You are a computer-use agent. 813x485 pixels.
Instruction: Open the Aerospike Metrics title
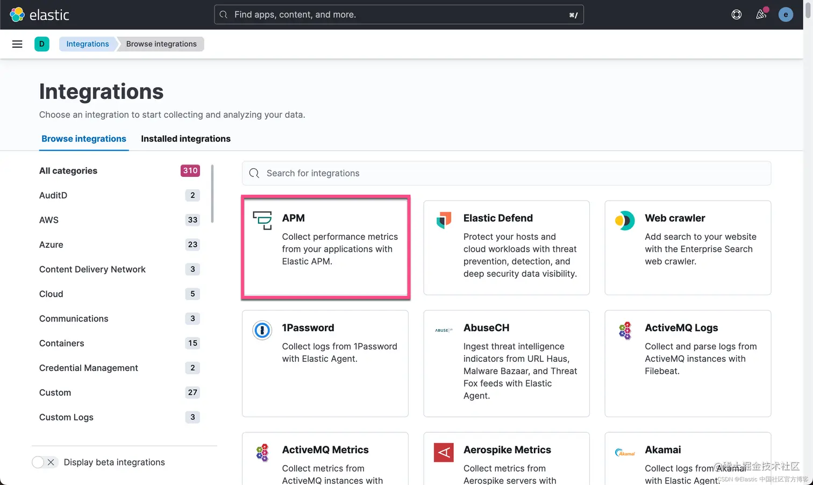(507, 450)
